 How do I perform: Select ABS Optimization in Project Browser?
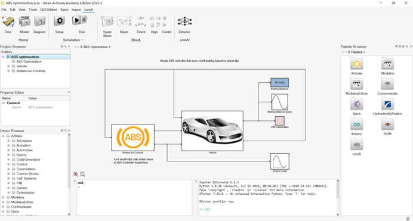pos(29,61)
